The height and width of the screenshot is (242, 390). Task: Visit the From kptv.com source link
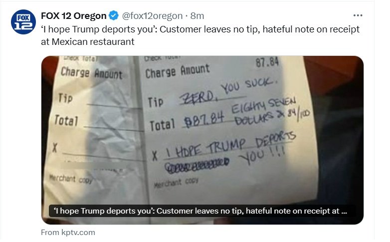point(68,233)
